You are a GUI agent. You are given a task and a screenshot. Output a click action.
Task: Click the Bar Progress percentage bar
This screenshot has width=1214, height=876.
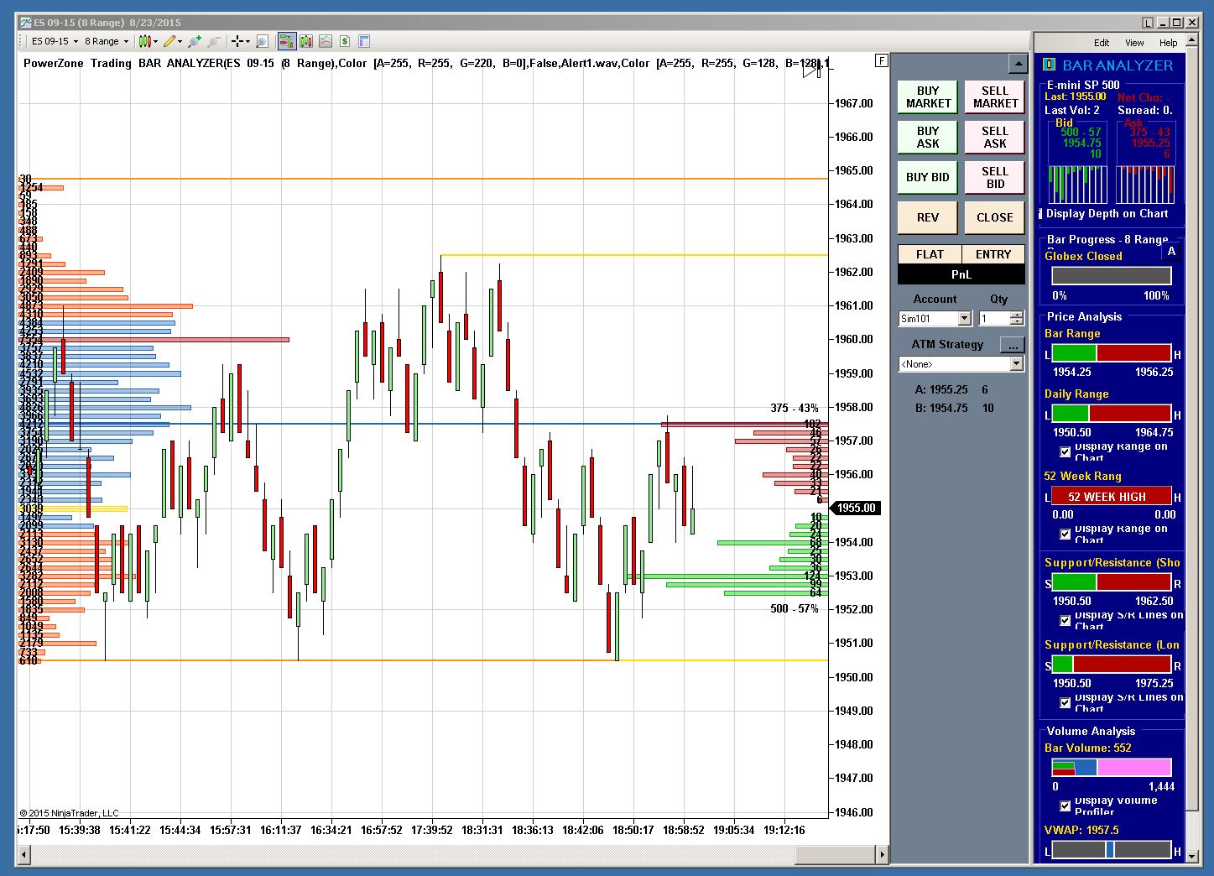point(1112,275)
